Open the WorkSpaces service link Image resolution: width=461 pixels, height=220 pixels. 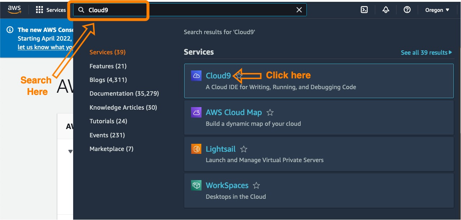point(227,185)
